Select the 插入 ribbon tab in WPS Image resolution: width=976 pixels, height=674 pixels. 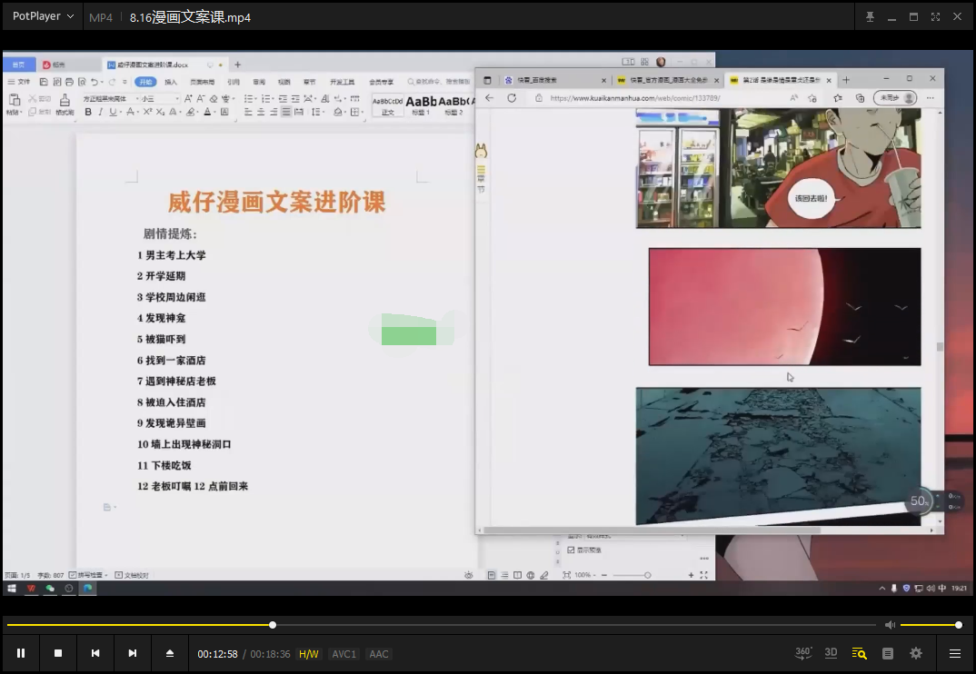click(x=171, y=82)
